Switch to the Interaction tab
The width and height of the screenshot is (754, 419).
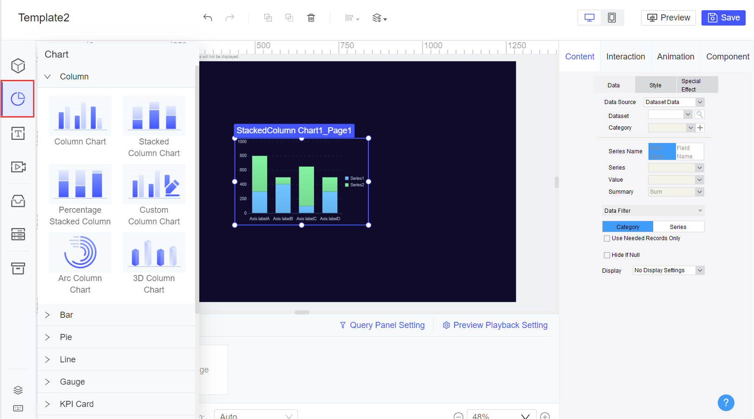(x=625, y=56)
